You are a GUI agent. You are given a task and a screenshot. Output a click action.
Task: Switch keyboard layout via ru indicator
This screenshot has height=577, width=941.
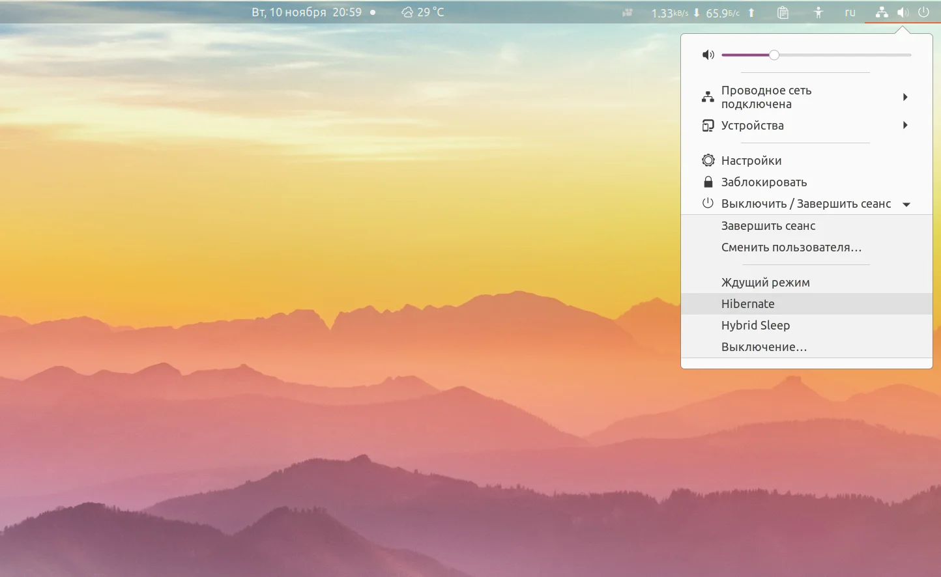(x=850, y=12)
